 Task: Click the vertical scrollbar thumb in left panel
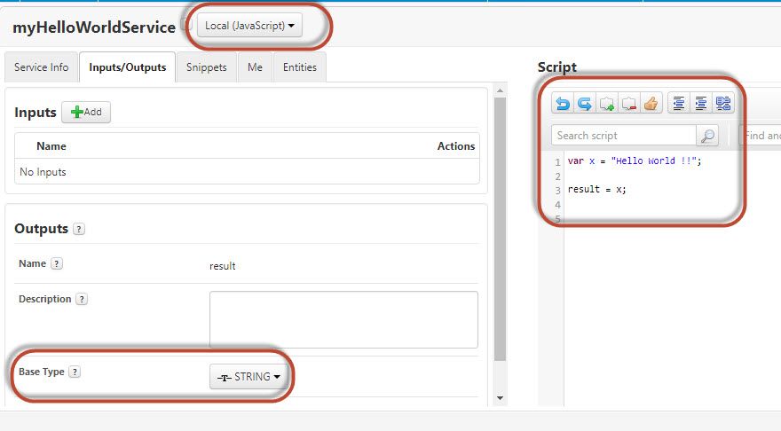coord(500,229)
